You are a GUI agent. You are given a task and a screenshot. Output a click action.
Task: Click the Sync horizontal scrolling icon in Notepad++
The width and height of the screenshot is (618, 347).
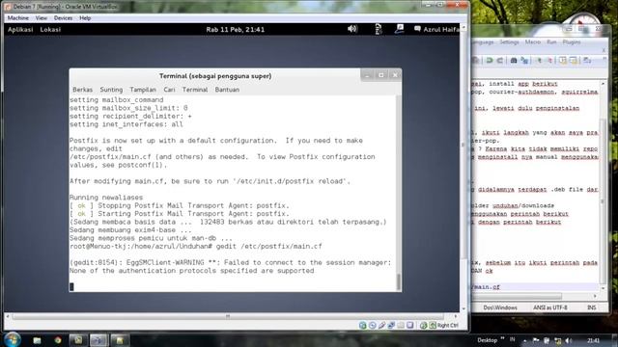(x=574, y=60)
